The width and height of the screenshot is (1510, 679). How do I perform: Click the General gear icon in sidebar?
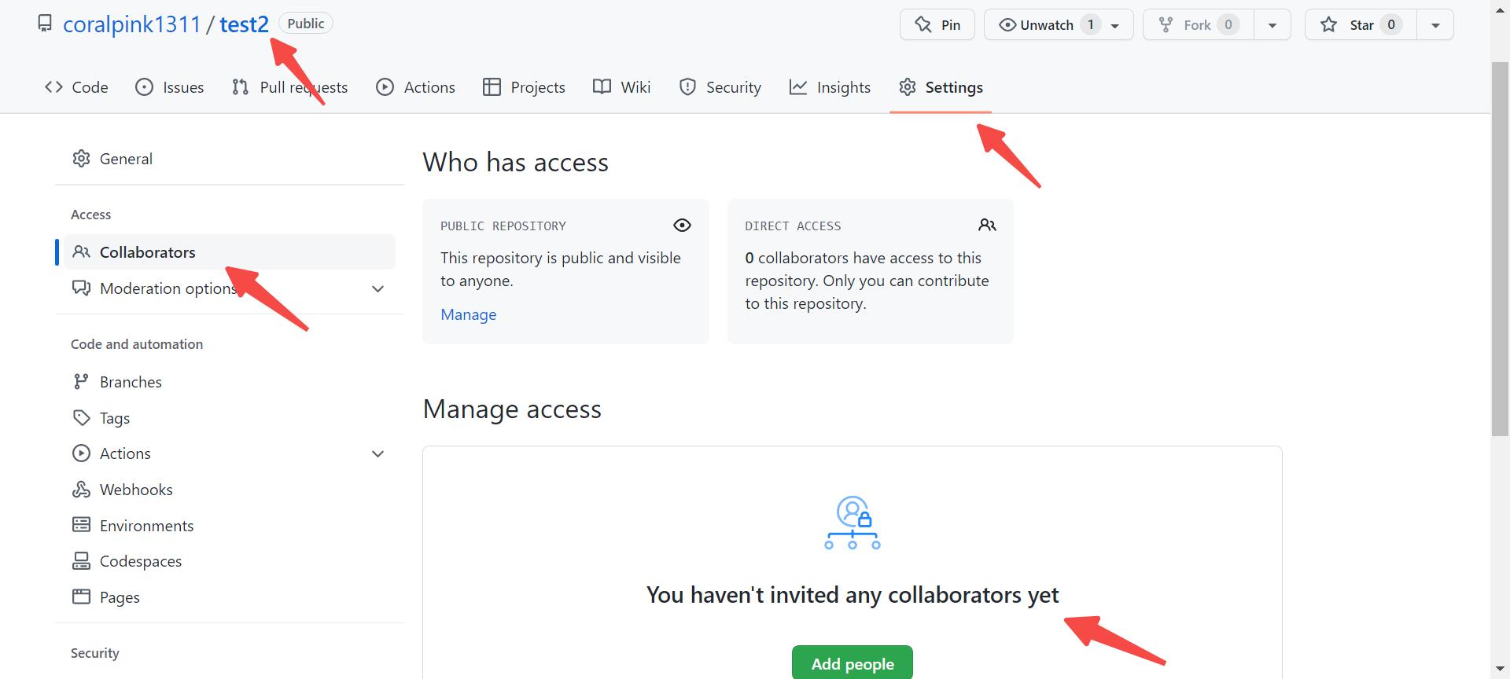[x=81, y=159]
